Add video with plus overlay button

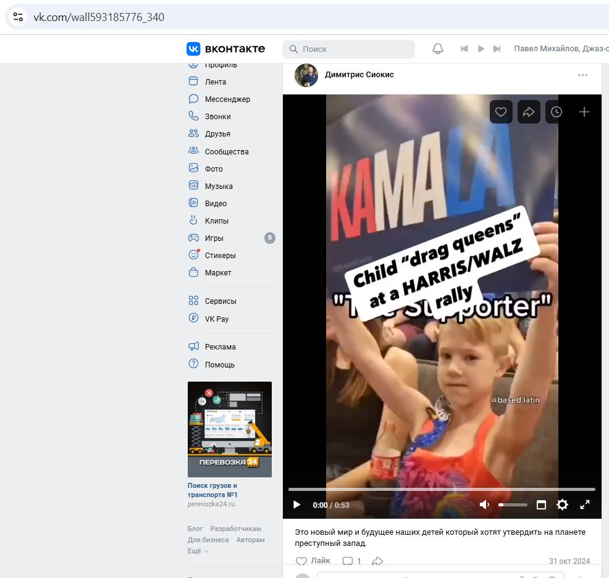pyautogui.click(x=584, y=112)
